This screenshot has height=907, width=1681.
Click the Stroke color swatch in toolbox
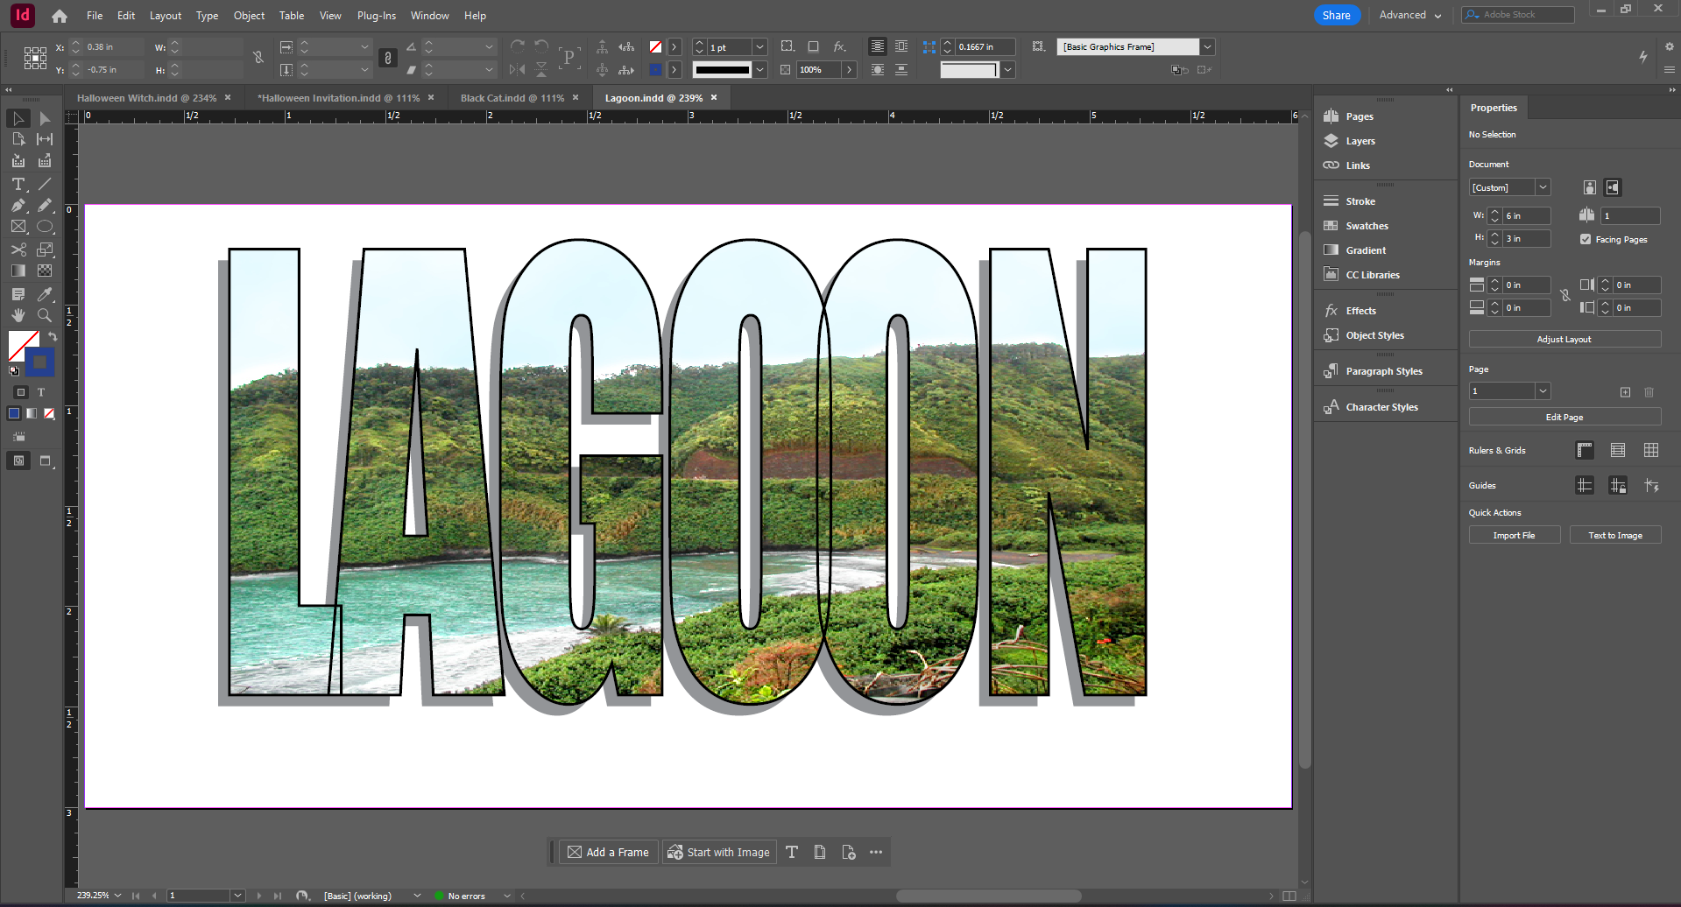click(x=40, y=362)
